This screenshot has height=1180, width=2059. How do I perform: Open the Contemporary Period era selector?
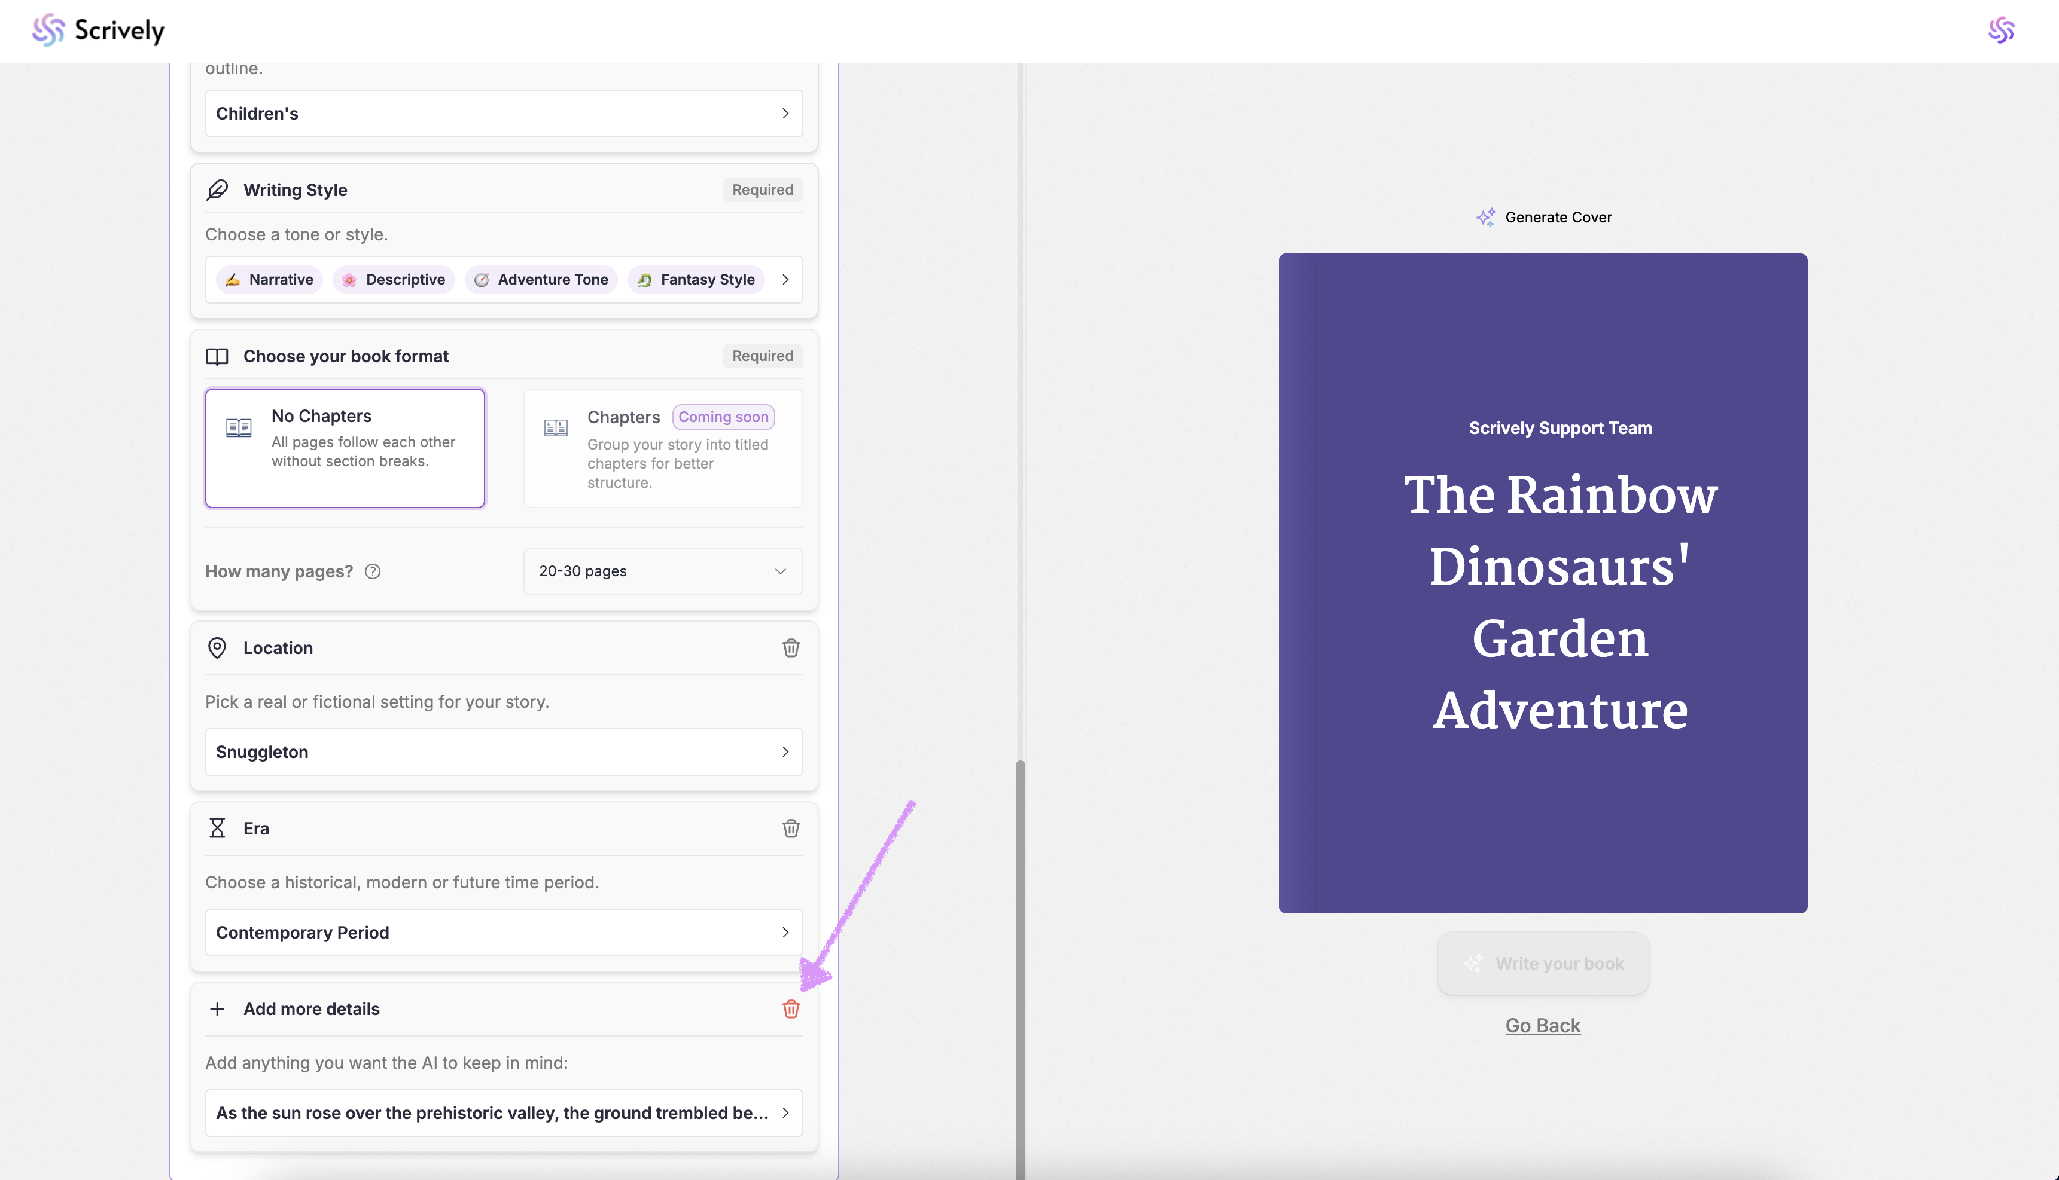[503, 932]
